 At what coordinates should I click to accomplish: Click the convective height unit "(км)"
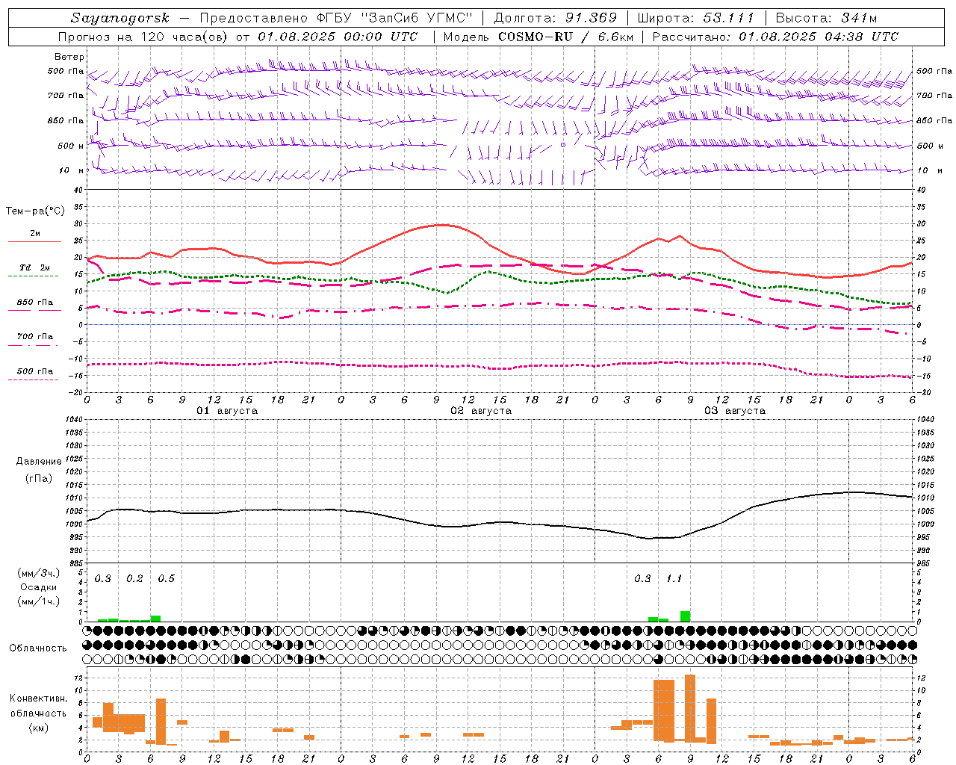point(38,728)
